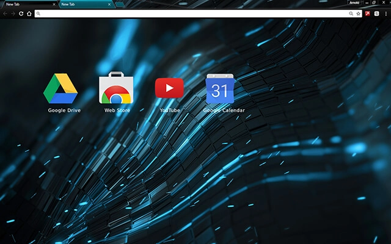Open the white S extension icon
The image size is (391, 244).
pyautogui.click(x=376, y=13)
